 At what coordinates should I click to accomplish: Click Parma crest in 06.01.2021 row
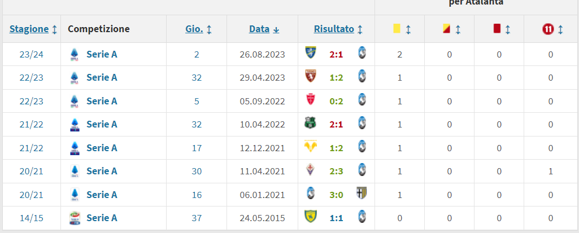point(362,194)
